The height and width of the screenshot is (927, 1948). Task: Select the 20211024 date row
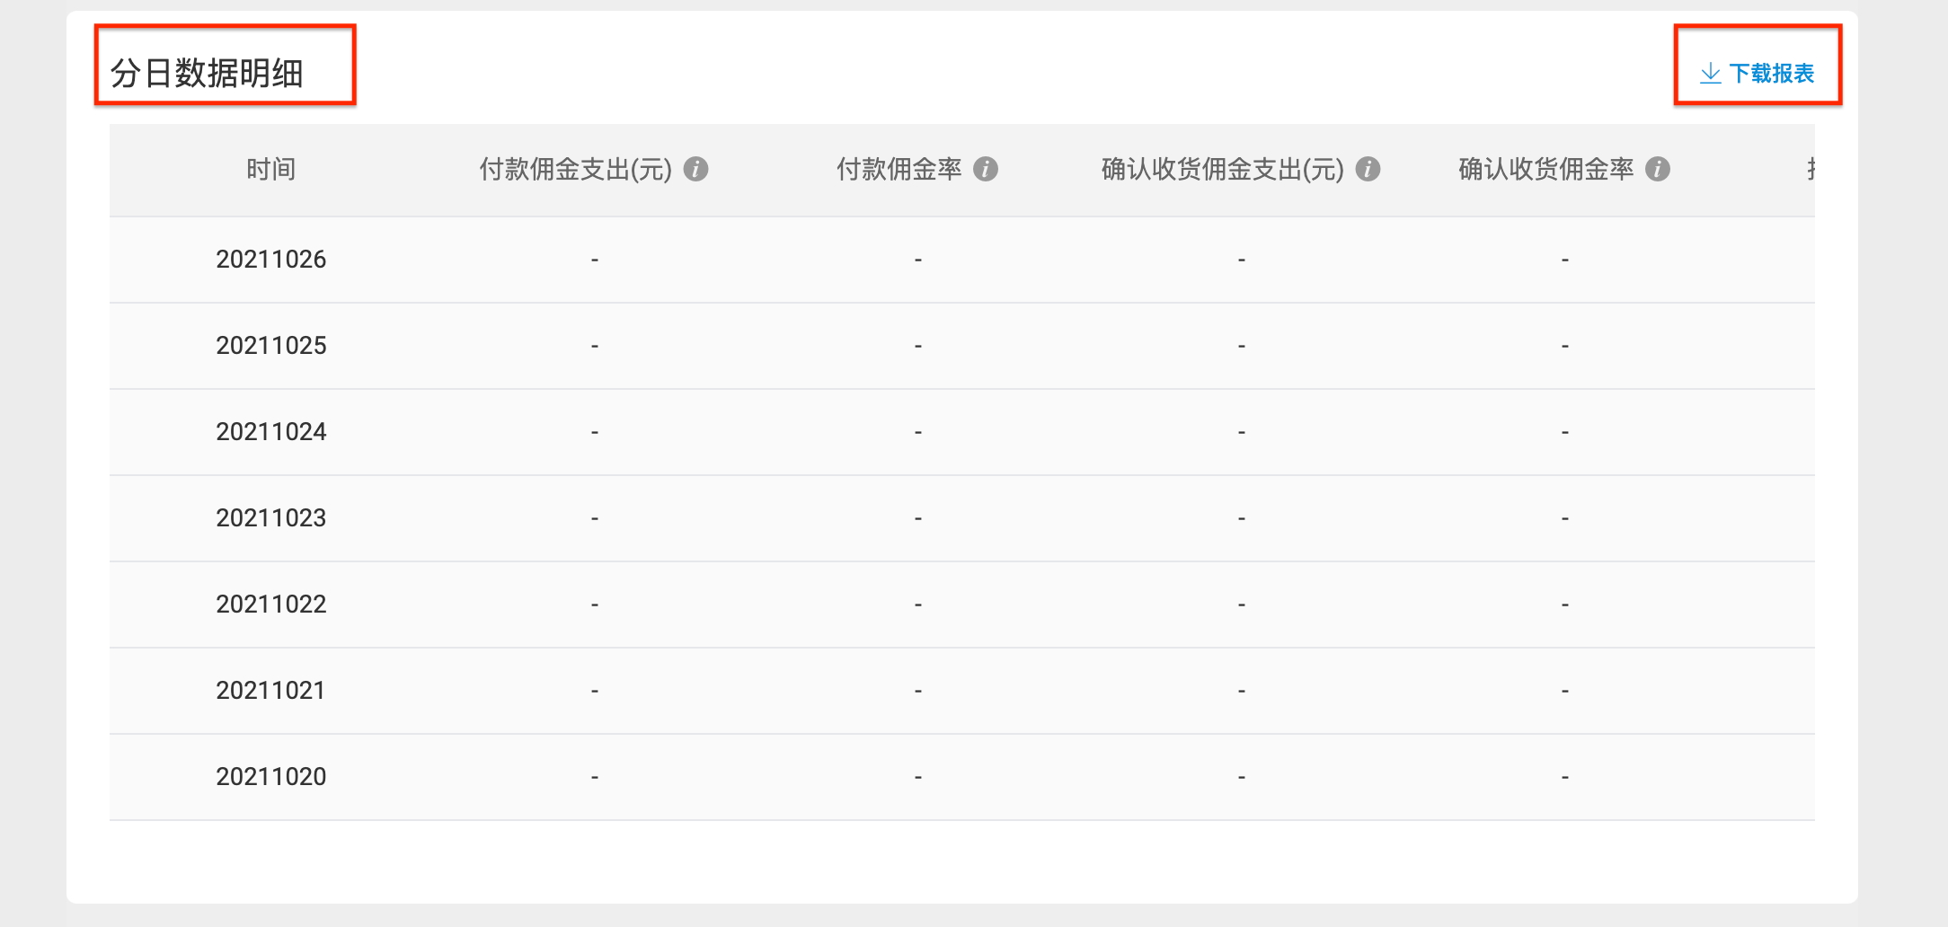(x=270, y=432)
